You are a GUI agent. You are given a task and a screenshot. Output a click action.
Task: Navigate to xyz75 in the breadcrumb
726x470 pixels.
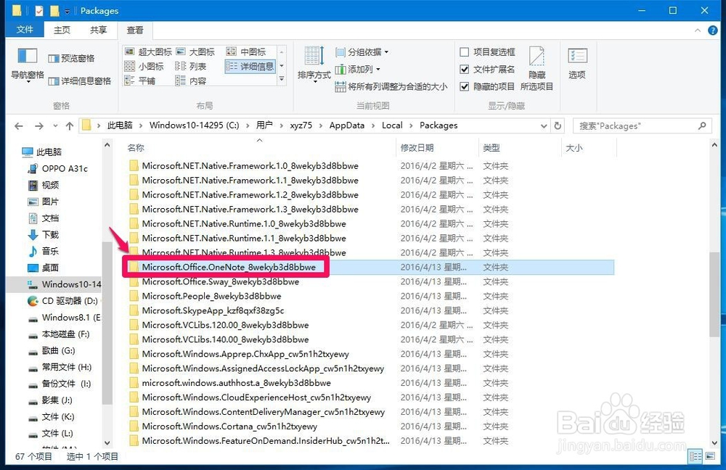[x=301, y=125]
